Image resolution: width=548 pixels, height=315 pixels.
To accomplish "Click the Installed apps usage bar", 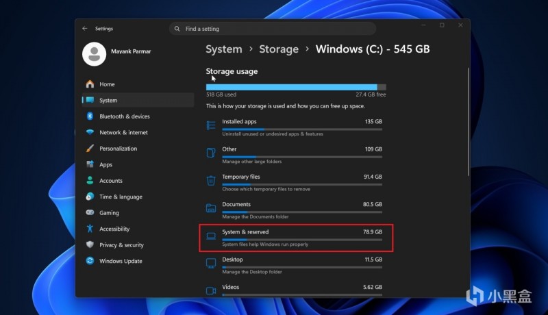I will pyautogui.click(x=302, y=129).
